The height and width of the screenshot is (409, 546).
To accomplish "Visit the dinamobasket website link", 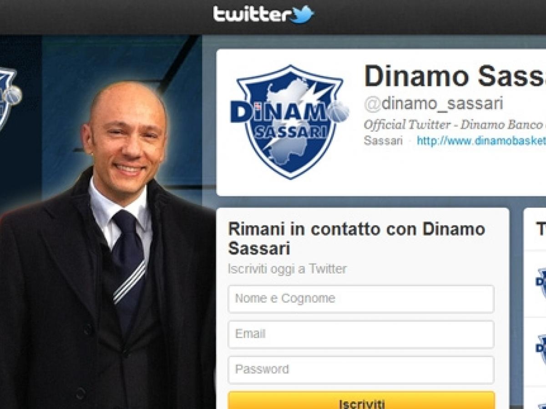I will coord(481,141).
